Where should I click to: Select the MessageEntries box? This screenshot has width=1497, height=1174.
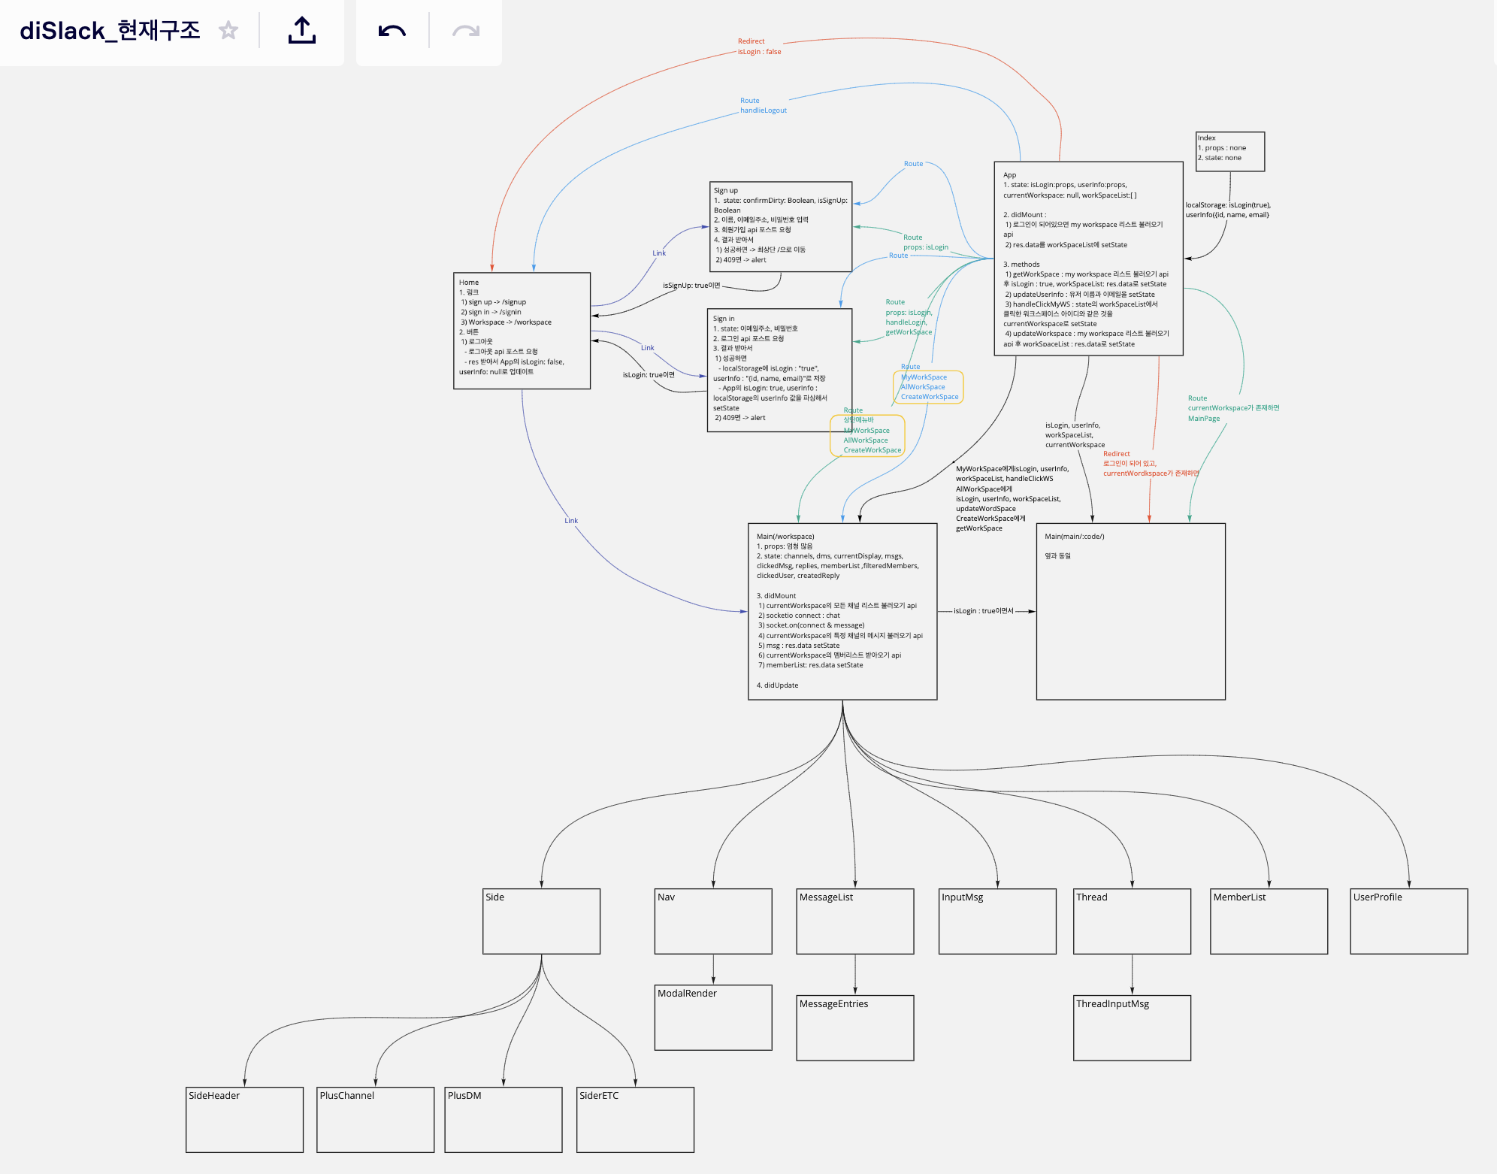855,1028
